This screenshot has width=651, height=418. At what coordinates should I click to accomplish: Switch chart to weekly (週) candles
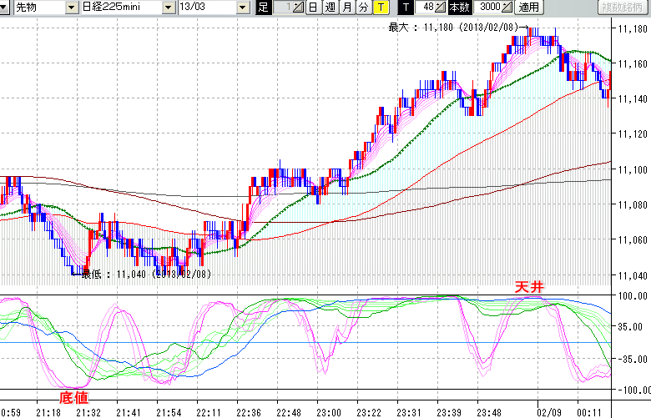(330, 8)
